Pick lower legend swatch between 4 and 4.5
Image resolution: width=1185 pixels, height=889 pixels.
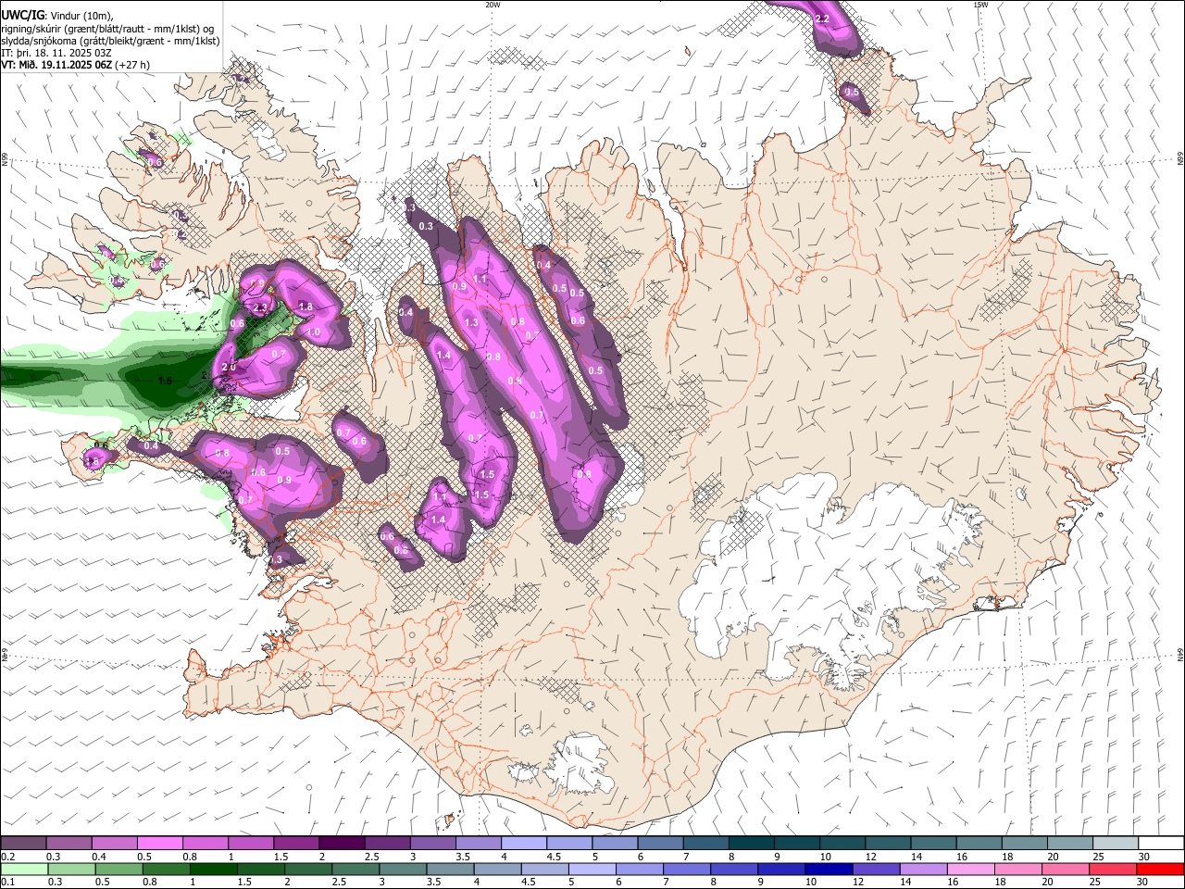(498, 870)
